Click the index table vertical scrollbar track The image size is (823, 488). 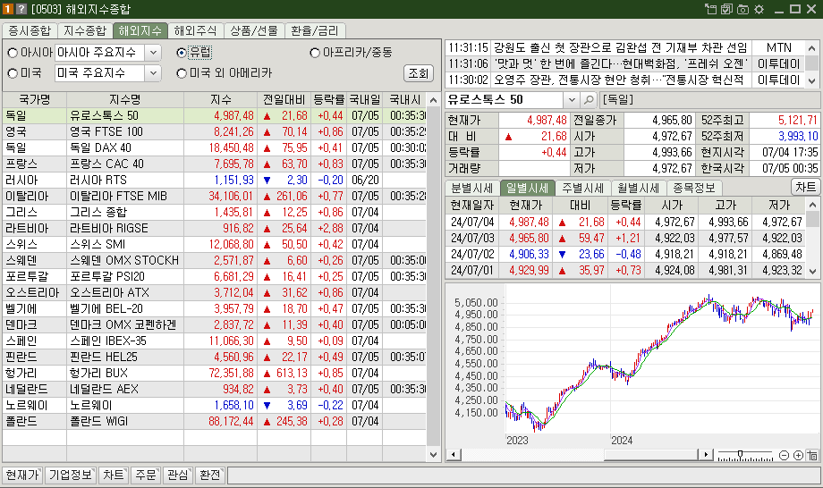coord(433,277)
